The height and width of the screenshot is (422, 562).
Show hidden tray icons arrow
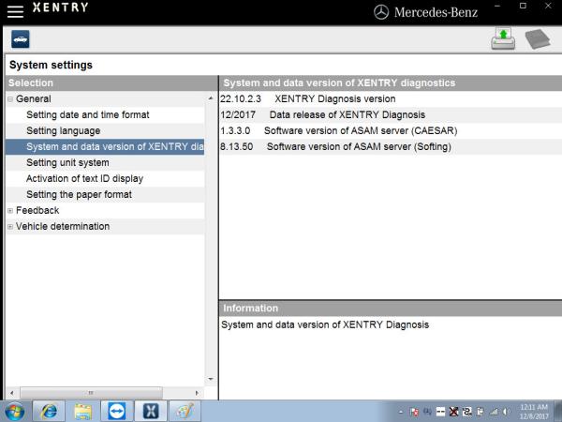tap(401, 412)
